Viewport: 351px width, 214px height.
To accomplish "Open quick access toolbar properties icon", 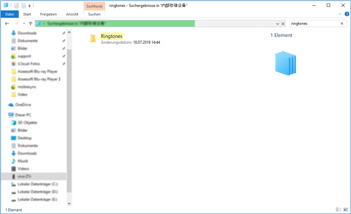I will (16, 5).
